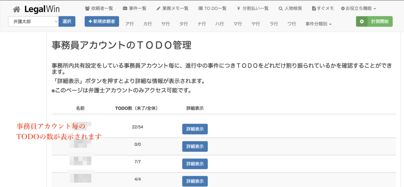Open すぐメモ quick memo
This screenshot has height=187, width=404.
pyautogui.click(x=323, y=8)
